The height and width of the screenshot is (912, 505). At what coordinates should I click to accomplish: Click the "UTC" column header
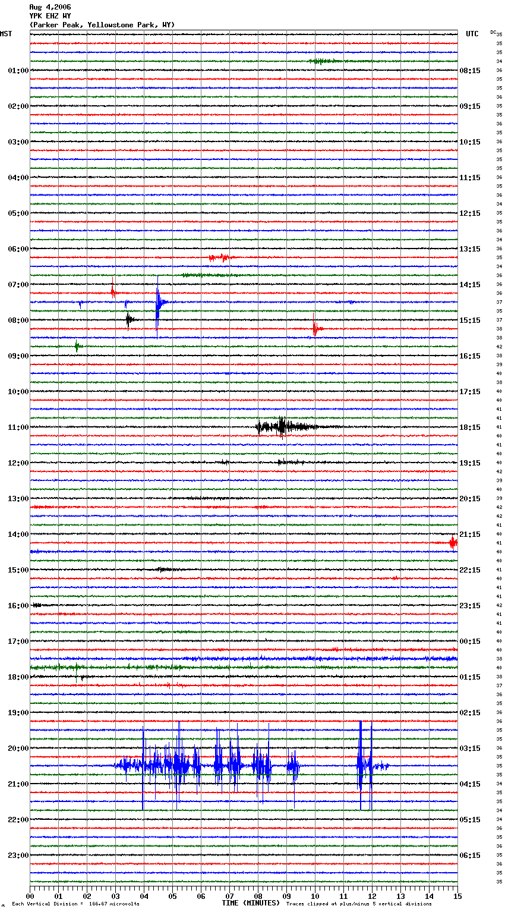472,34
